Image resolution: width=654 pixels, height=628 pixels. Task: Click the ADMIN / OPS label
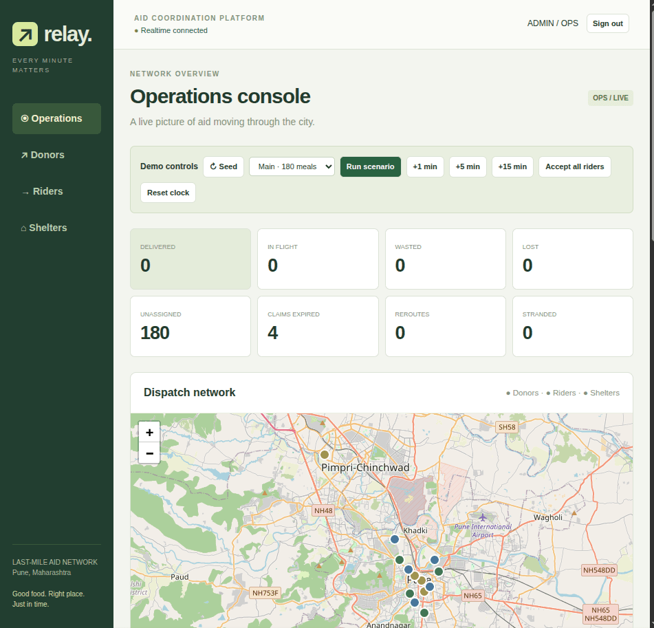pos(553,23)
